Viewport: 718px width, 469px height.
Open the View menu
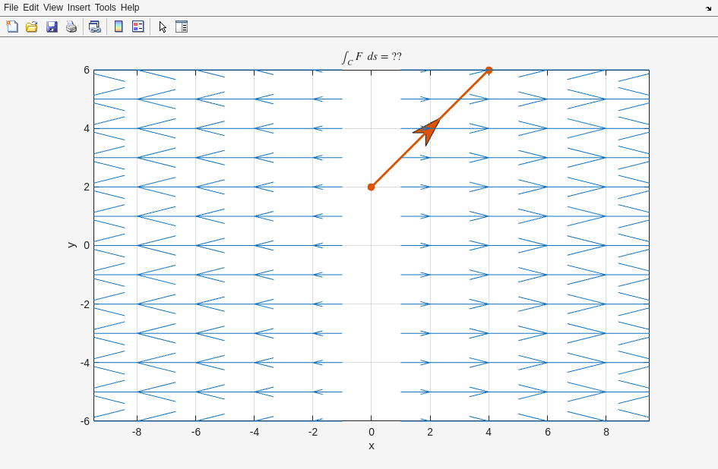point(53,8)
